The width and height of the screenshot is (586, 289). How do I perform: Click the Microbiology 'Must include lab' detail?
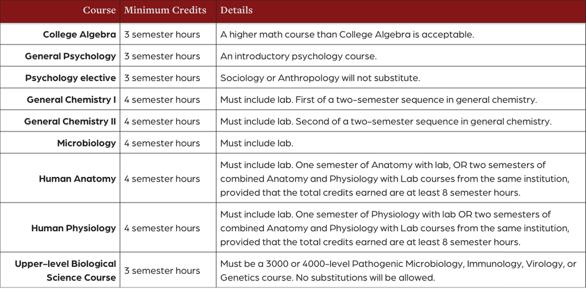click(256, 143)
